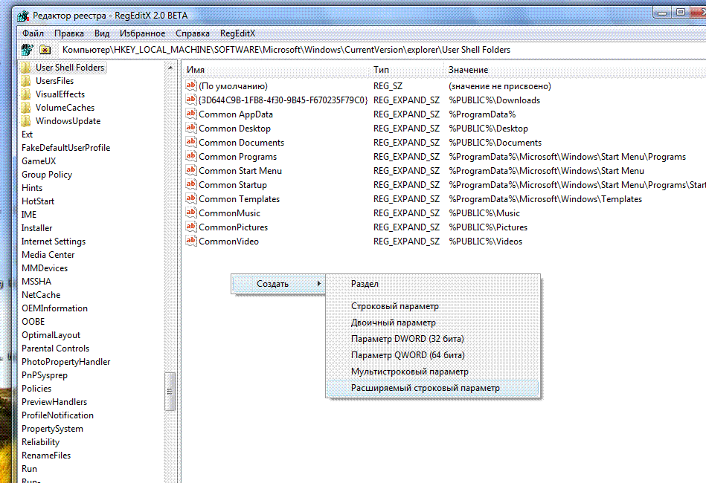Click the RegEditX registry icon beside address bar

[28, 50]
